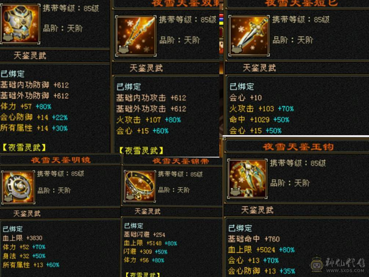Select the 夜雪天鉴明镜 round mirror icon

pyautogui.click(x=18, y=187)
